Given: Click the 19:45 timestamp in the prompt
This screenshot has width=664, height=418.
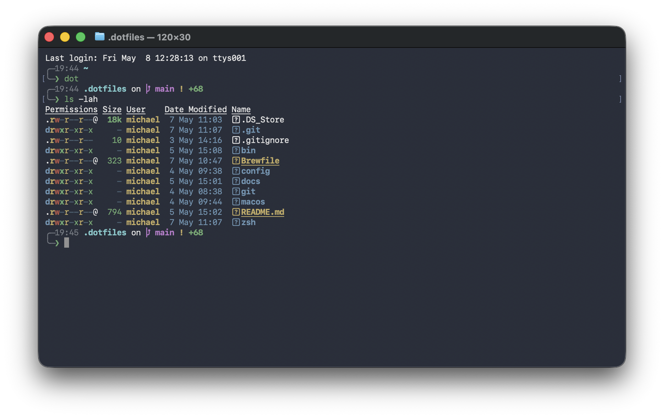Looking at the screenshot, I should click(67, 233).
